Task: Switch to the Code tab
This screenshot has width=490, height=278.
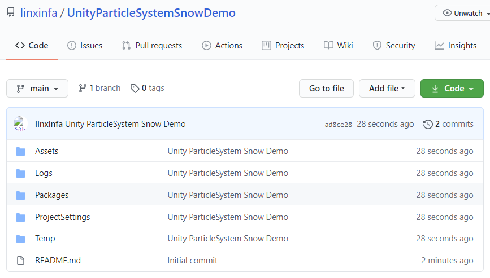Action: 32,46
